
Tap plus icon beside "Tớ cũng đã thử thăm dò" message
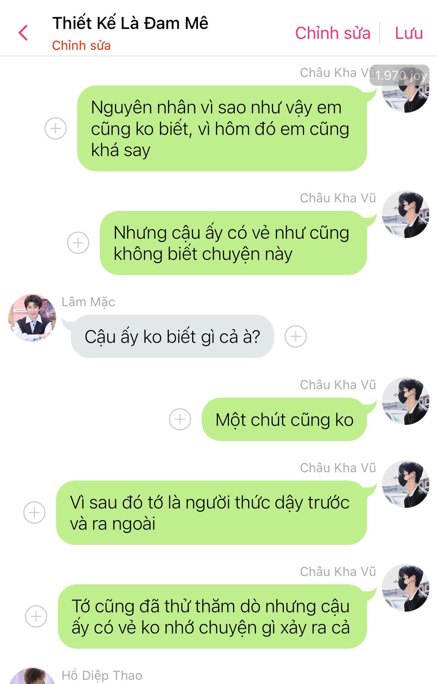pos(36,616)
